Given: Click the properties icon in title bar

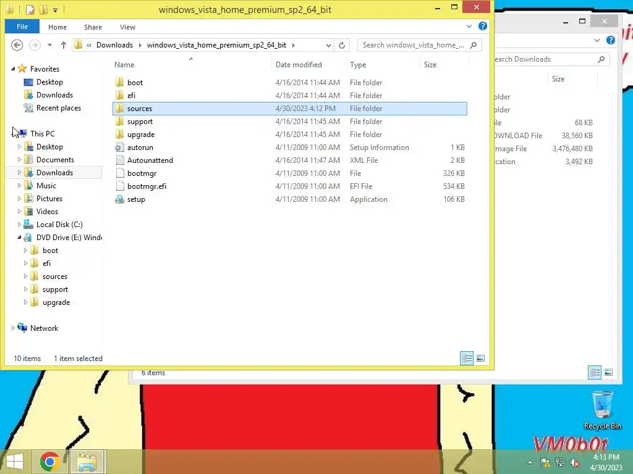Looking at the screenshot, I should pos(30,9).
